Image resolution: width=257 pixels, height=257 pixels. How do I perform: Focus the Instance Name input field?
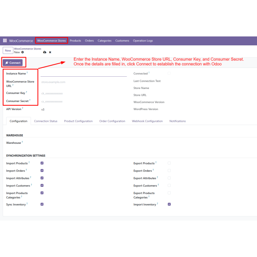click(84, 74)
